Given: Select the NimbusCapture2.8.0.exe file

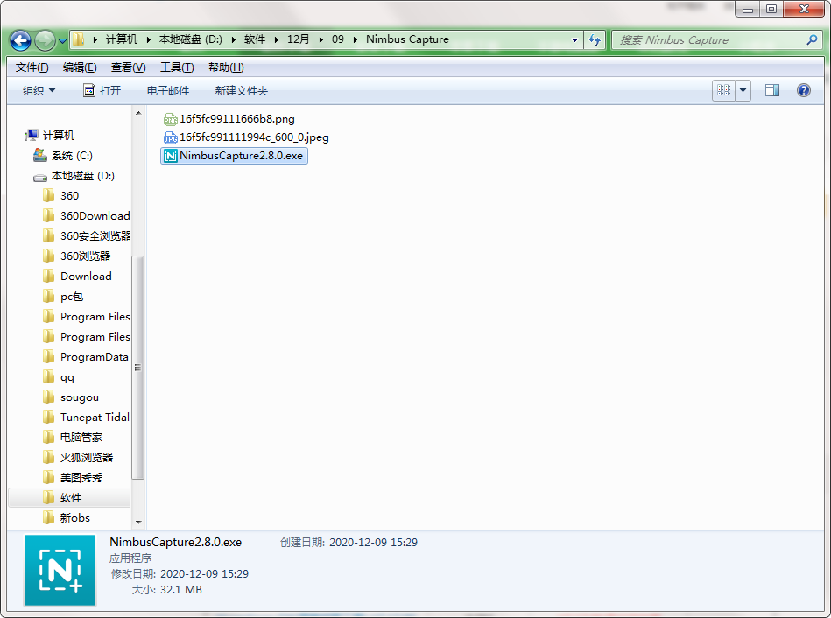Looking at the screenshot, I should click(234, 156).
